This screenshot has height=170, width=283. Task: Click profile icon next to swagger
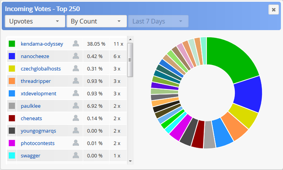click(x=76, y=155)
